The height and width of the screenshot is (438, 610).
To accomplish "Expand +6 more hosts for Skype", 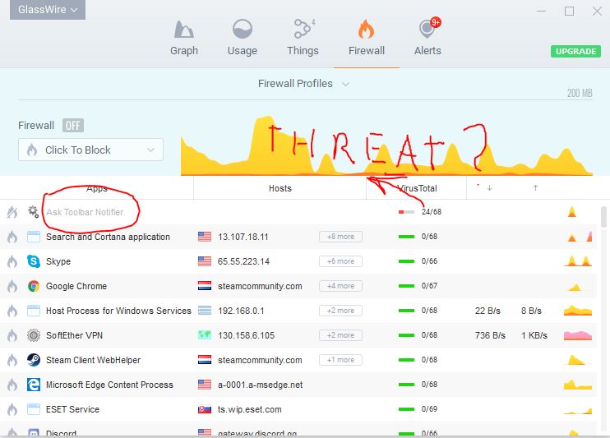I will [x=341, y=261].
